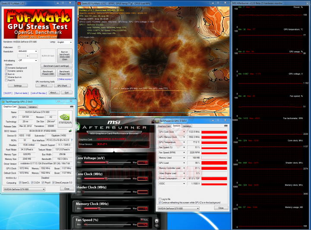The image size is (311, 230).
Task: Open Sensors tab in left GPU-Z window
Action: 22,107
